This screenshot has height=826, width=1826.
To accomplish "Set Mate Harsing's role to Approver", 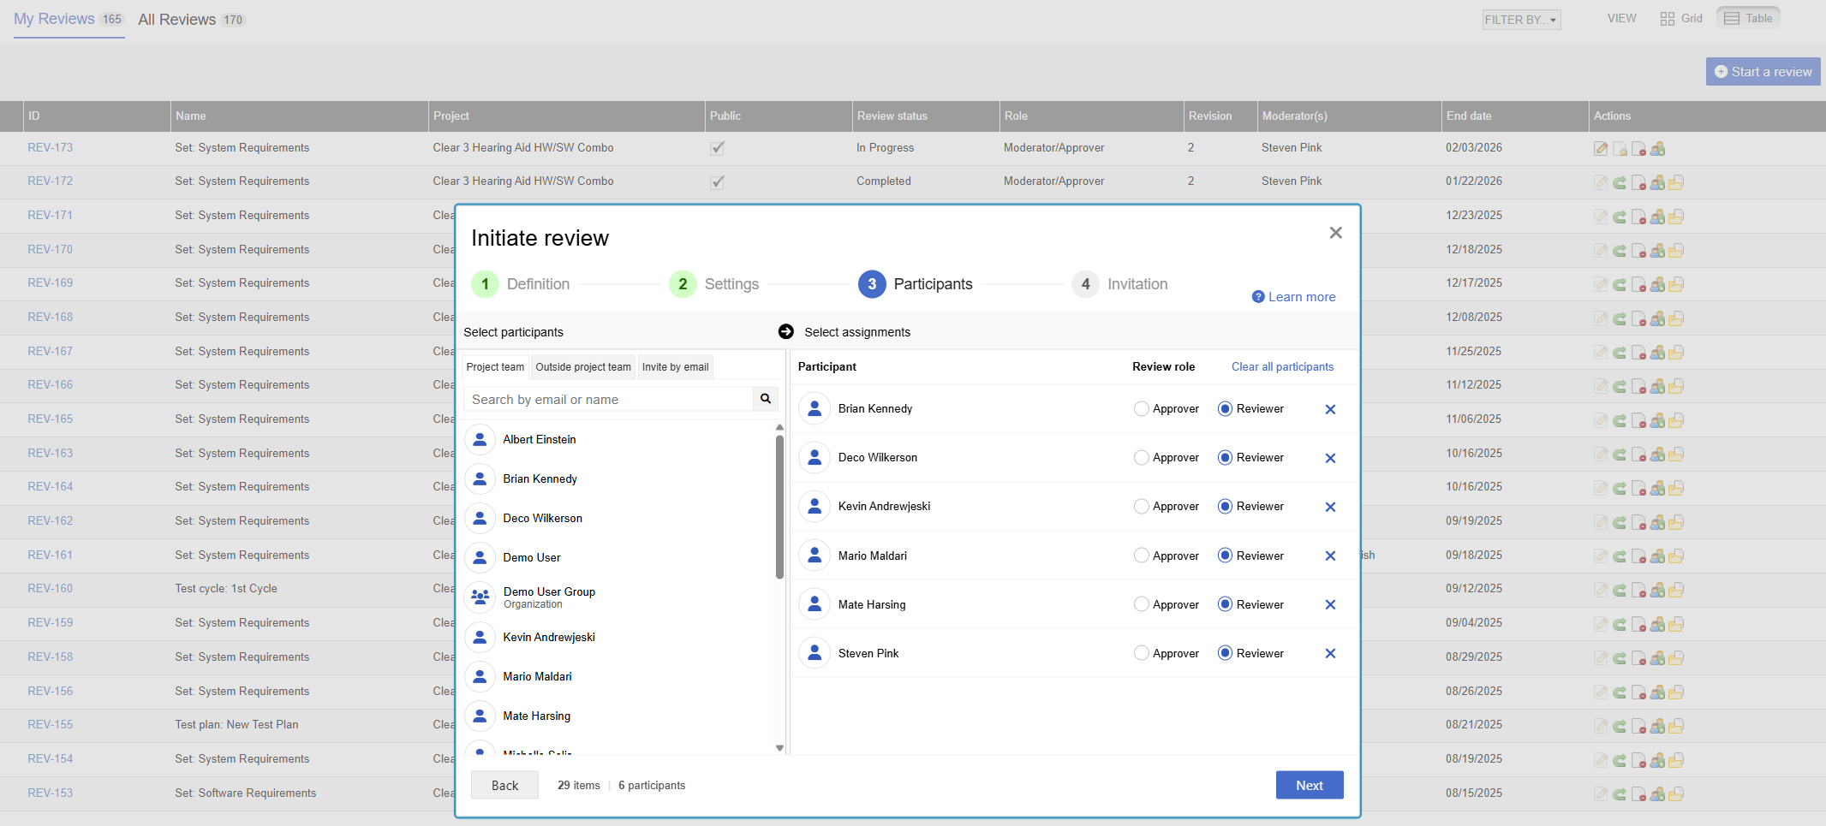I will 1141,604.
